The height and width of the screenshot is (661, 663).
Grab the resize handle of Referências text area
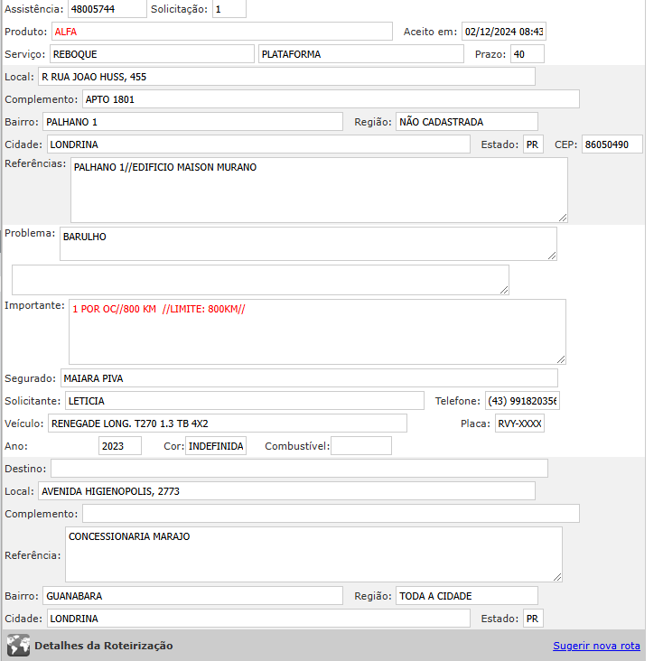[x=562, y=217]
